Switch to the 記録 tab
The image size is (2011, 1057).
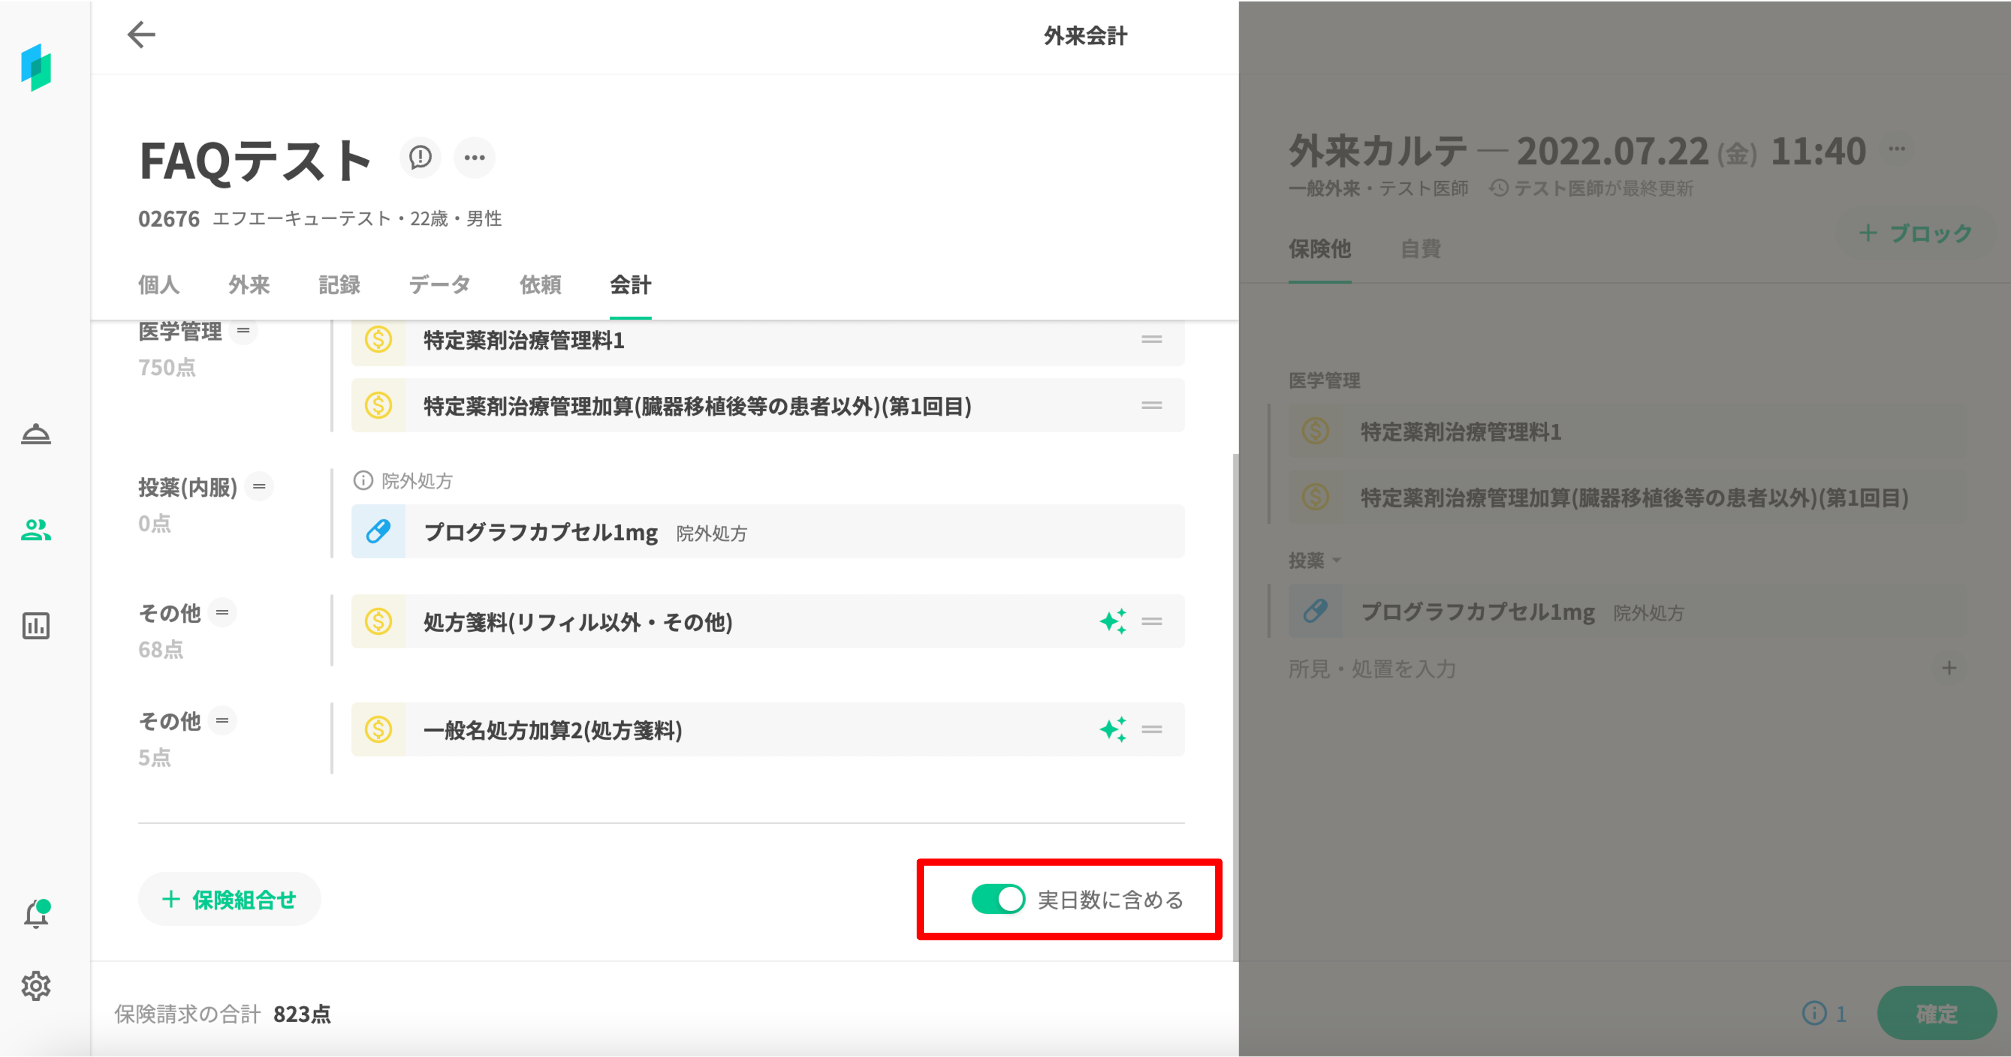339,285
